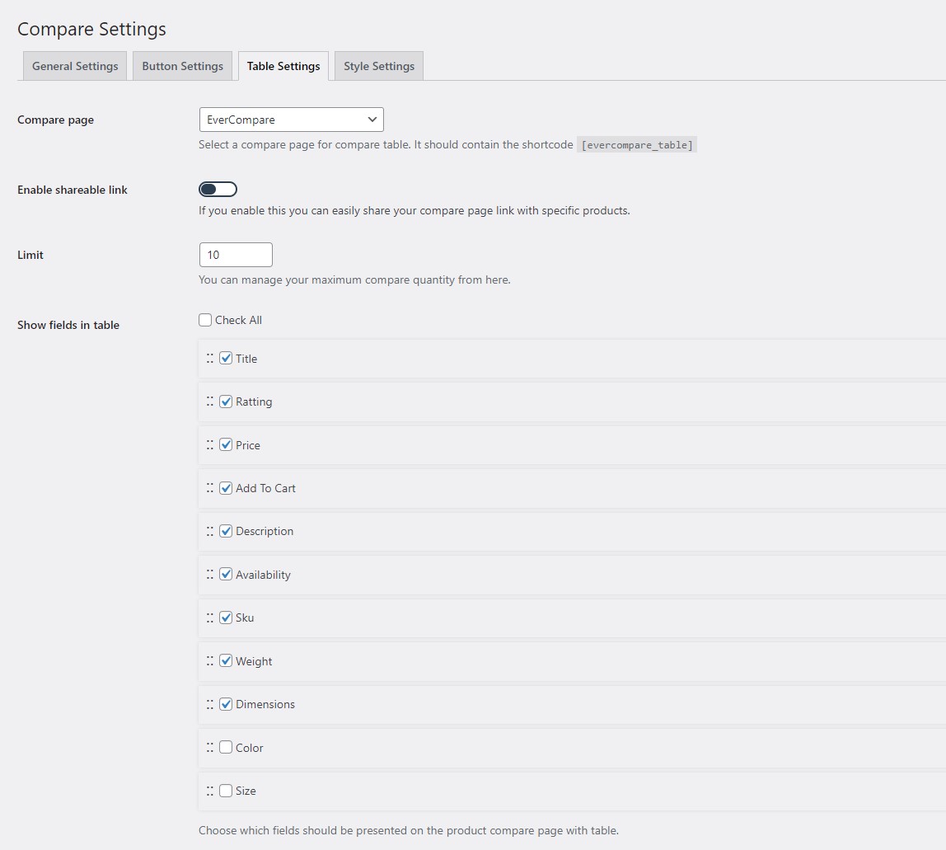Enable the Color field checkbox
The width and height of the screenshot is (946, 850).
click(226, 748)
